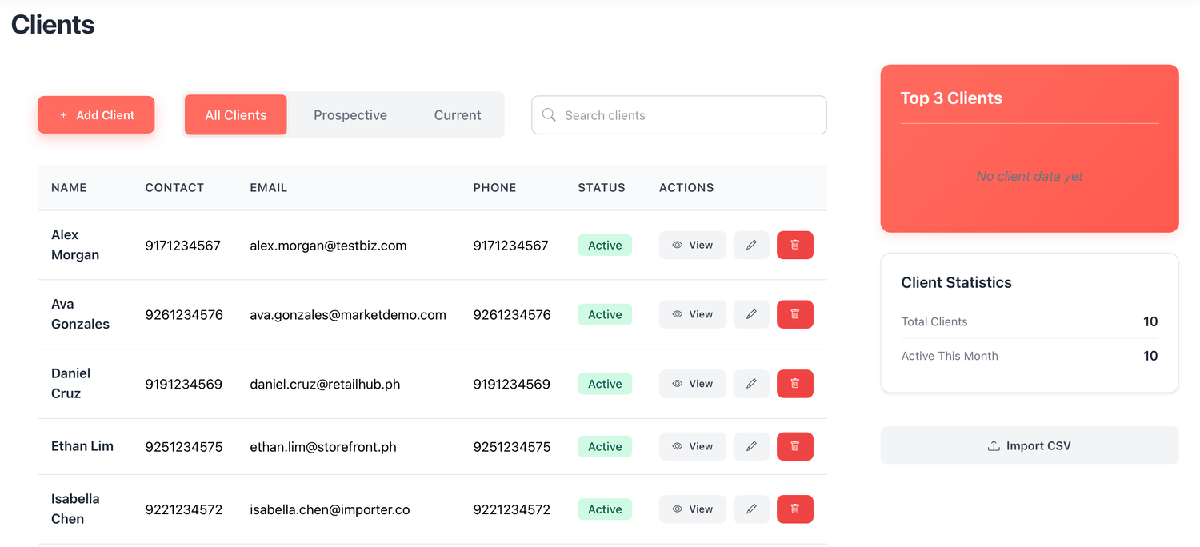The image size is (1200, 547).
Task: Click the Active status badge for Daniel Cruz
Action: point(605,384)
